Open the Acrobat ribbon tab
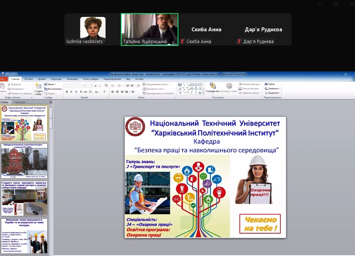Viewport: 355px width, 256px height. 139,79
